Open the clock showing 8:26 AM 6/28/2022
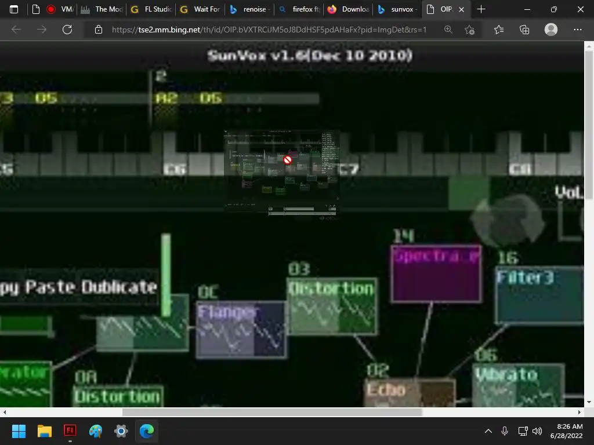594x445 pixels. pyautogui.click(x=567, y=431)
